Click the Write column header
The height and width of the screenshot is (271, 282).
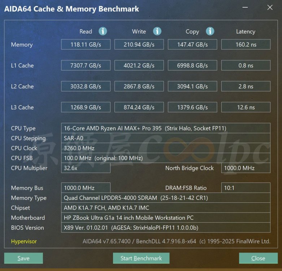coord(139,31)
